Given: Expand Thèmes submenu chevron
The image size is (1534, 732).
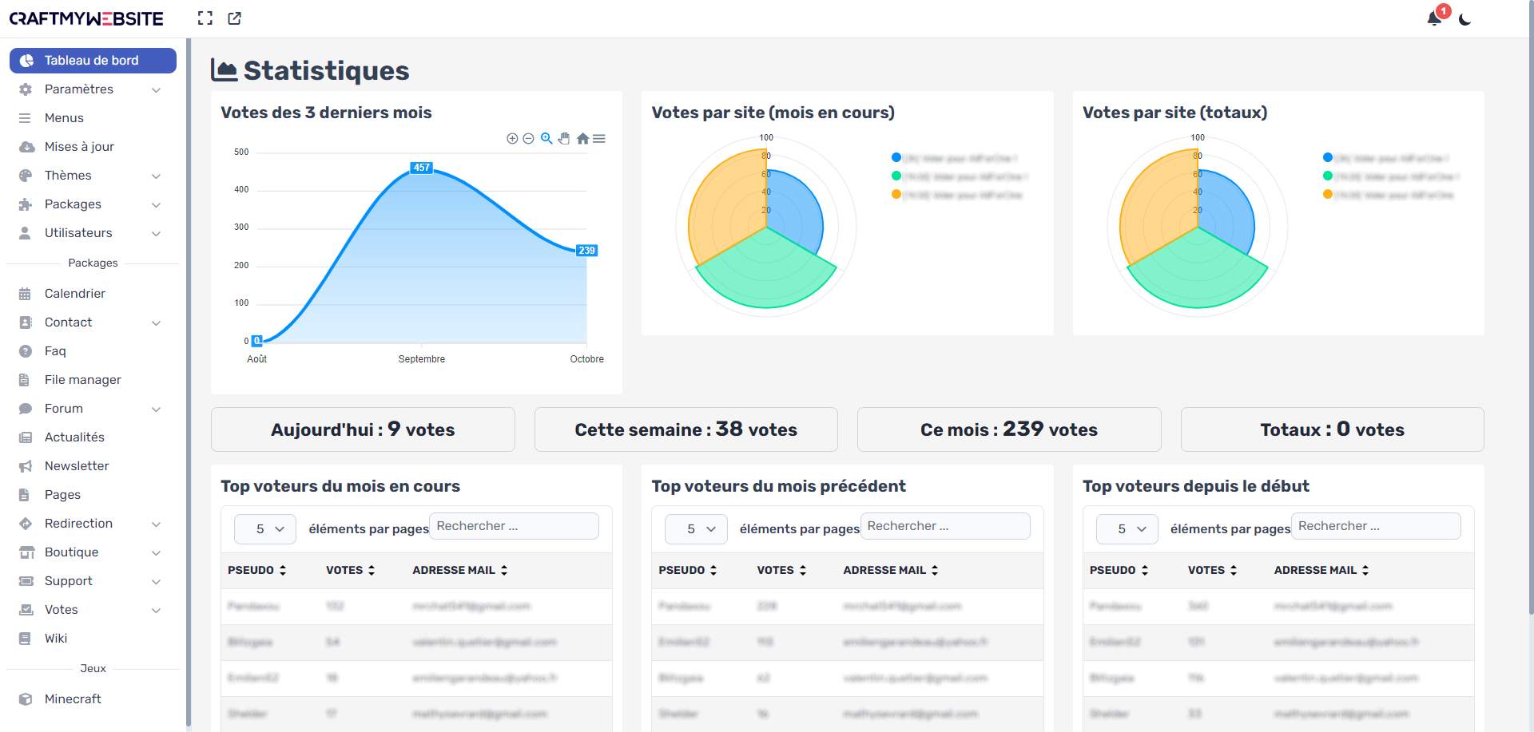Looking at the screenshot, I should click(157, 176).
